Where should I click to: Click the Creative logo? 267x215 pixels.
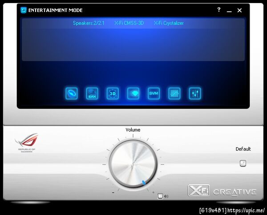tap(235, 192)
